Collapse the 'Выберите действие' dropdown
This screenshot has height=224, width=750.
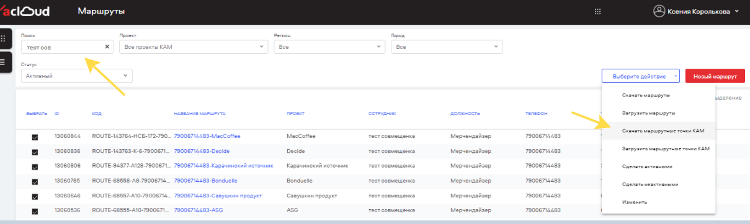pos(640,75)
